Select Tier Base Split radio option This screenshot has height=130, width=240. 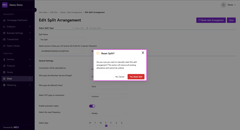[87, 28]
